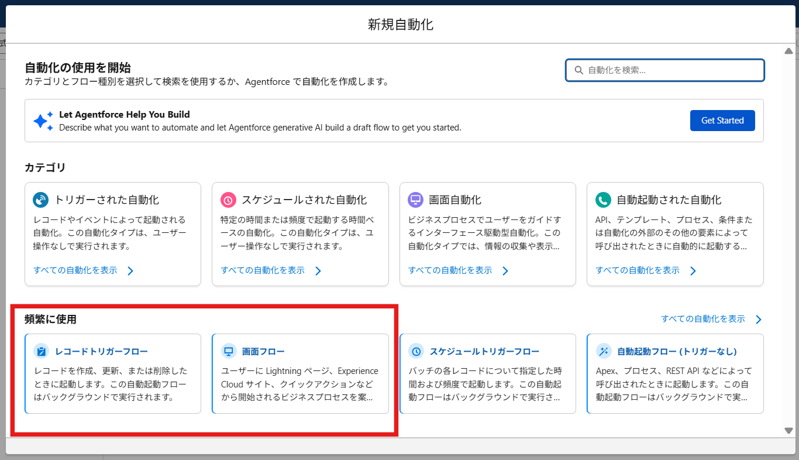799x460 pixels.
Task: Expand すべての自動化を表示 chevron under スケジュールされた自動化
Action: click(317, 270)
